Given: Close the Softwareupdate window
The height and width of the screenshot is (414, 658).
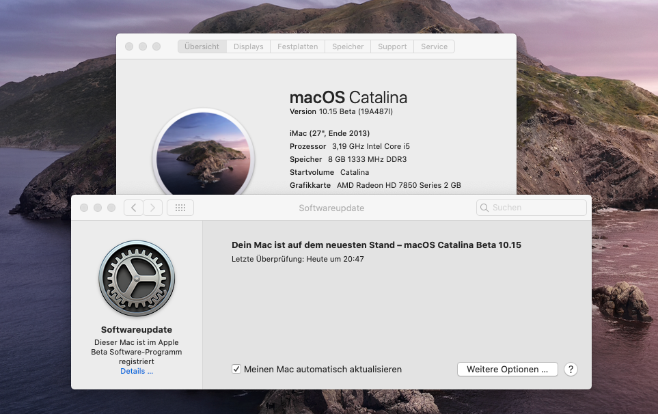Looking at the screenshot, I should [84, 208].
